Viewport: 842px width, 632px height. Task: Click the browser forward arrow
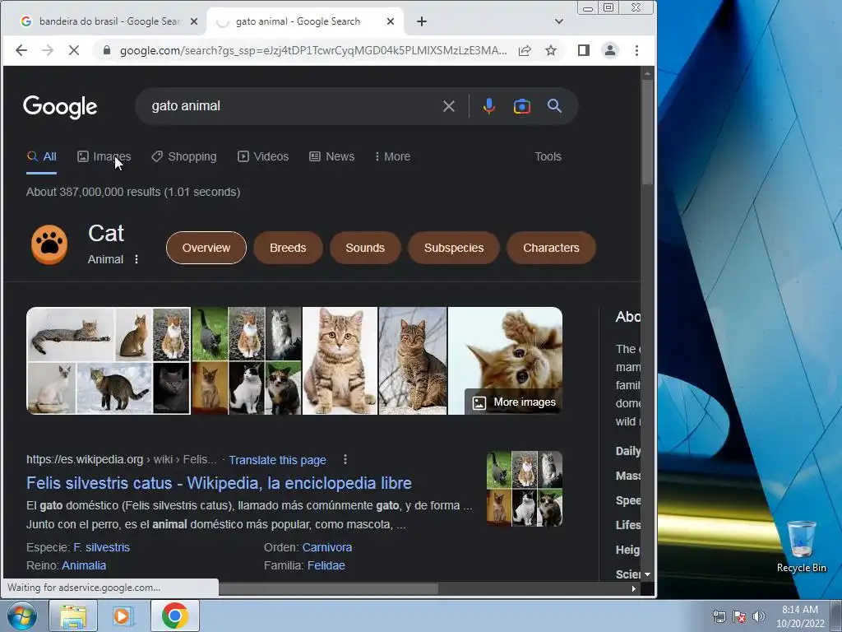click(48, 50)
